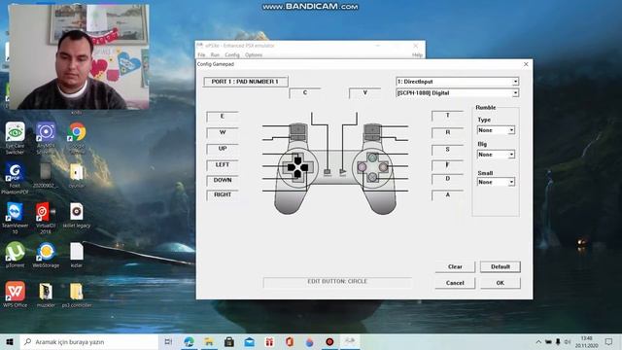Open Options menu in ePSXe window
This screenshot has width=622, height=350.
click(x=254, y=54)
